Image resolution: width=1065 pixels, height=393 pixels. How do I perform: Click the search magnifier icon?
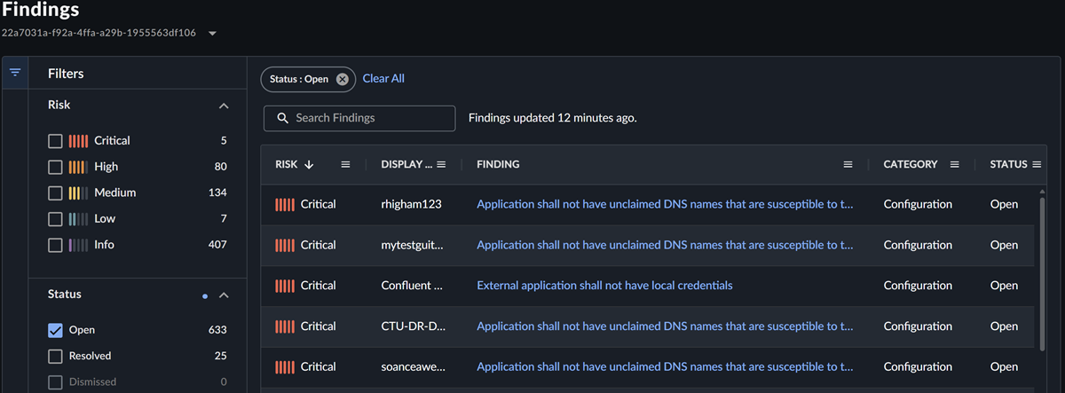click(x=282, y=118)
